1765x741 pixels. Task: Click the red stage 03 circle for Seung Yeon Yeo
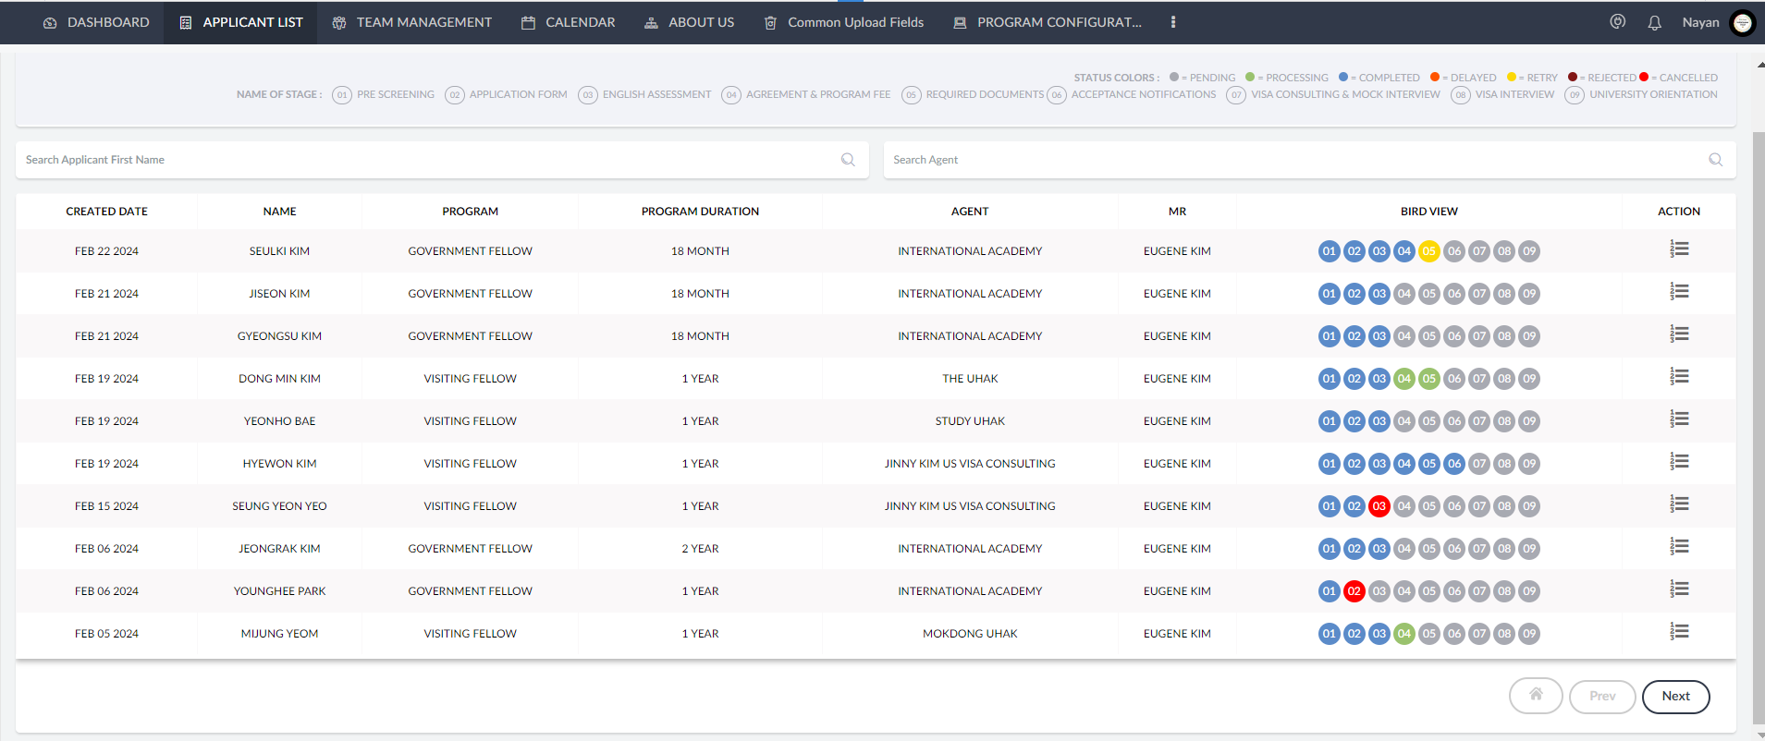(x=1379, y=506)
